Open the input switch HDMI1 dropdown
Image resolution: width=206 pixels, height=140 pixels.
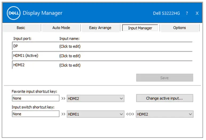coord(96,114)
